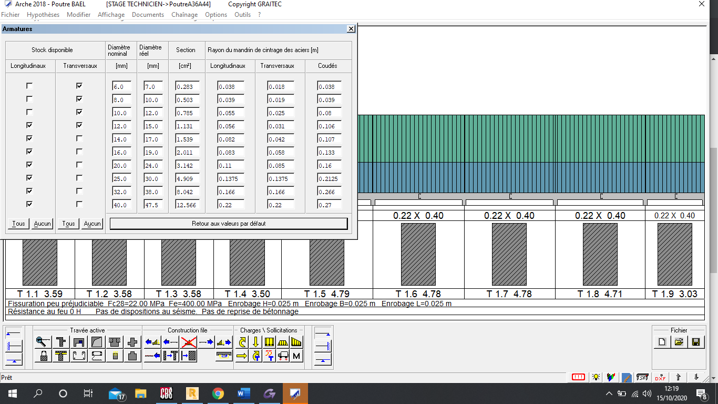Choose the triangular load icon
Screen dimensions: 718x404
point(296,342)
